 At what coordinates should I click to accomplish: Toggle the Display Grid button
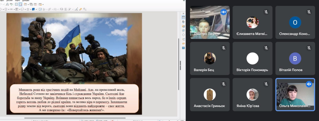tap(17, 4)
